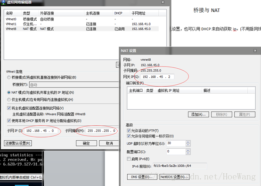Click 取消 in the virtual network editor
261x186 pixels.
coord(109,143)
